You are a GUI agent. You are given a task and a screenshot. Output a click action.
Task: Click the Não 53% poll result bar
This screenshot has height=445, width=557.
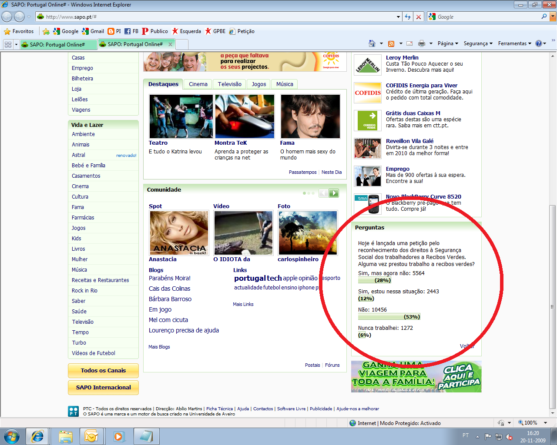coord(389,317)
